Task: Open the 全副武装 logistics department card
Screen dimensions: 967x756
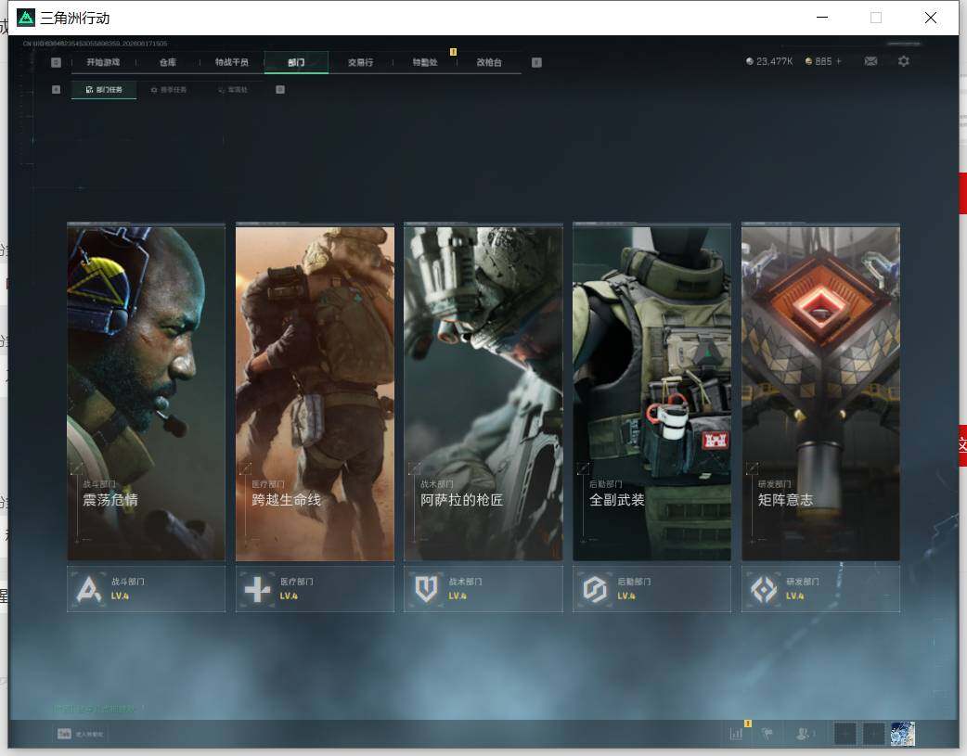Action: [651, 392]
